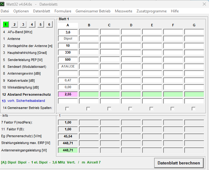Click the blue vorh. Sicherheitsabstand label
The image size is (209, 170).
26,101
